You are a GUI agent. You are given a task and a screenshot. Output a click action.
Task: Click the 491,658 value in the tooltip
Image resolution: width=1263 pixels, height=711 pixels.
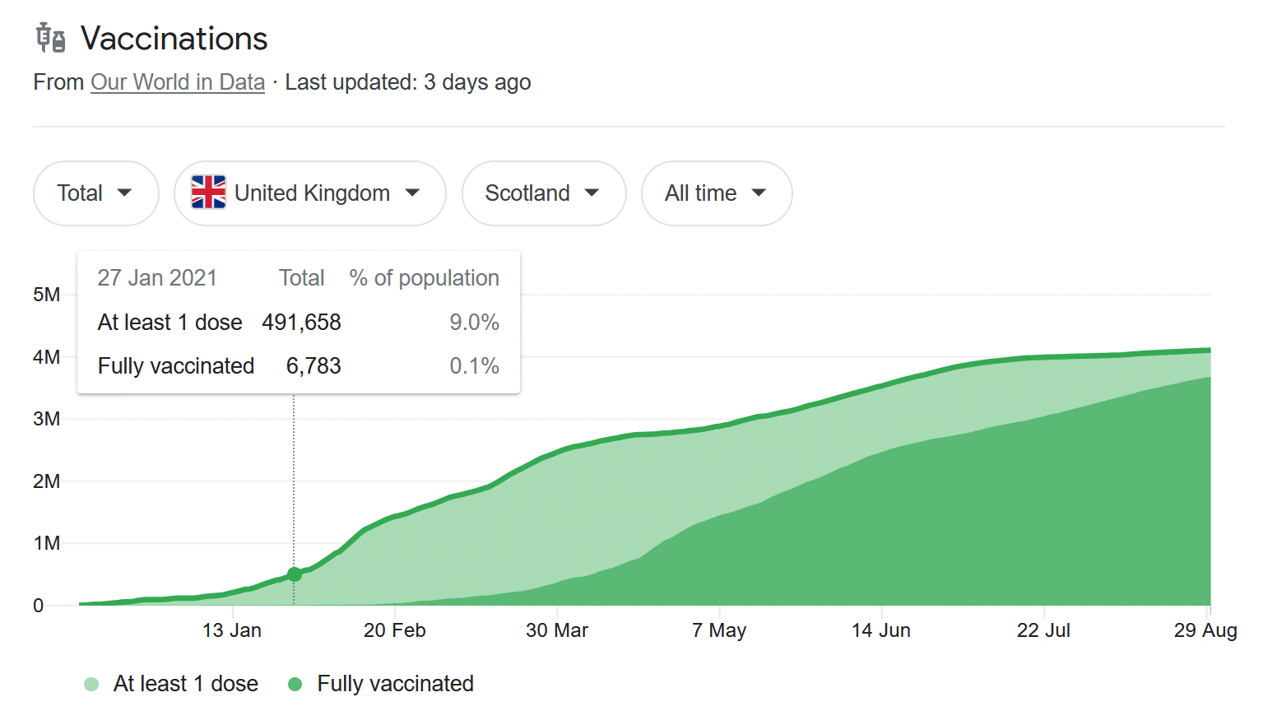[x=301, y=323]
